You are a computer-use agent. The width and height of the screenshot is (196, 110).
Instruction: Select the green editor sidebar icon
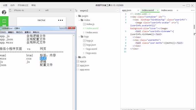[x=4, y=21]
